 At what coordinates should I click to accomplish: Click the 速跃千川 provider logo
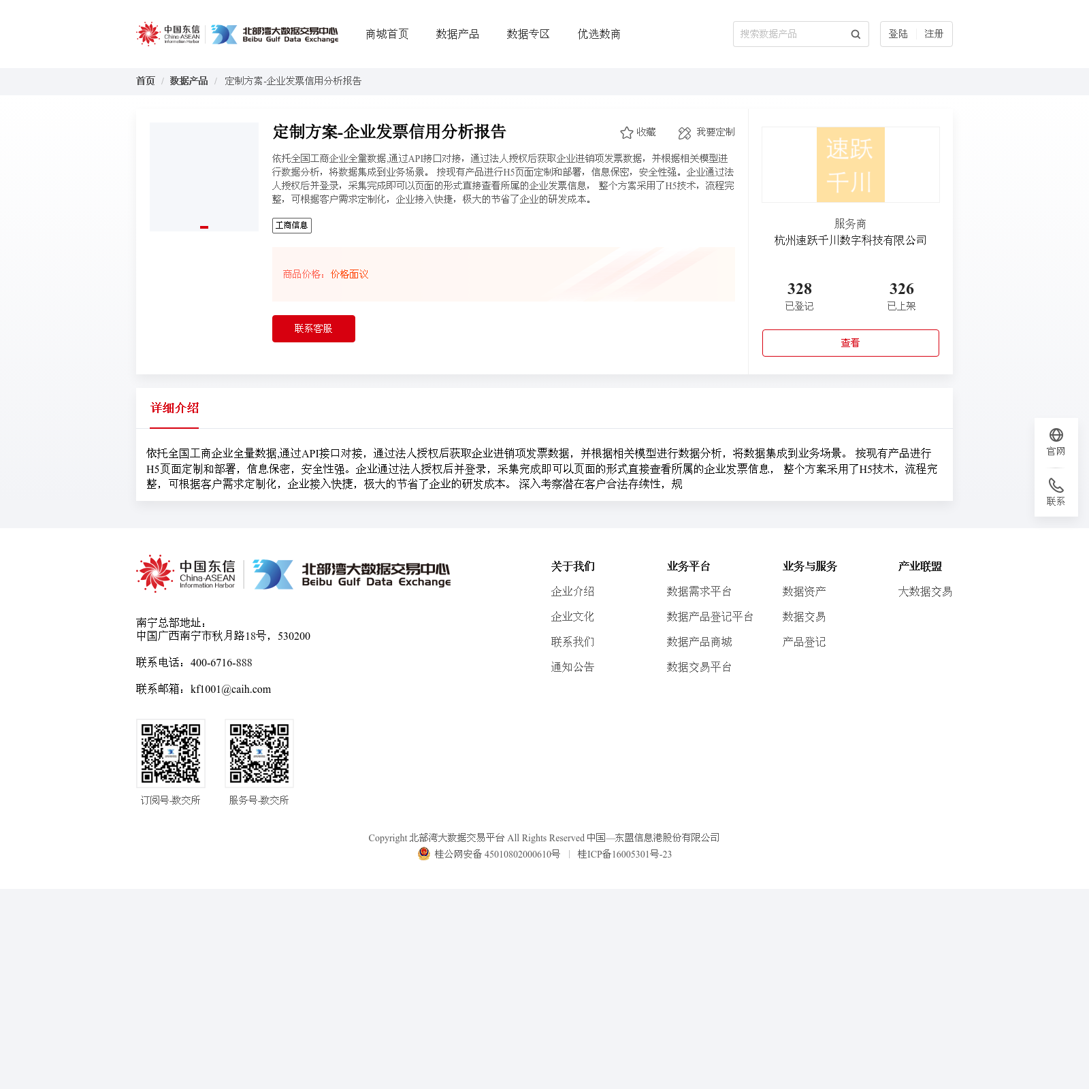click(x=851, y=165)
